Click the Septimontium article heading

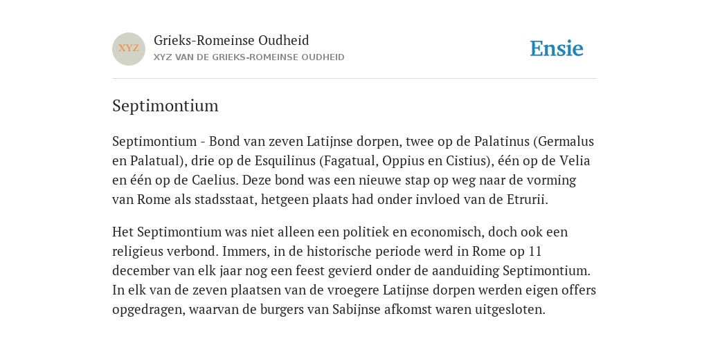(x=165, y=106)
